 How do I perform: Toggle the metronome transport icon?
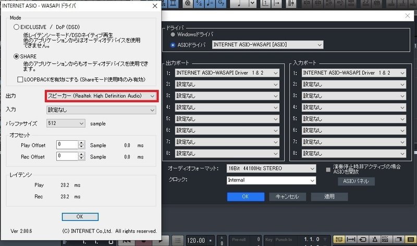pos(374,239)
